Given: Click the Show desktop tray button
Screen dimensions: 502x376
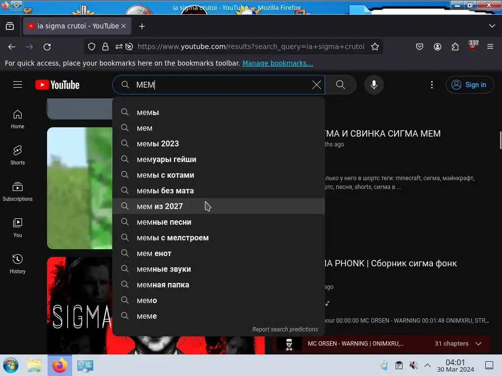Looking at the screenshot, I should tap(489, 365).
